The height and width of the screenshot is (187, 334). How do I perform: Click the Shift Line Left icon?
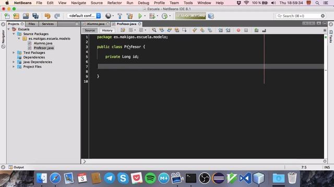(220, 30)
